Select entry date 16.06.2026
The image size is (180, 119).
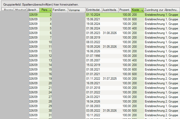[x=93, y=51]
